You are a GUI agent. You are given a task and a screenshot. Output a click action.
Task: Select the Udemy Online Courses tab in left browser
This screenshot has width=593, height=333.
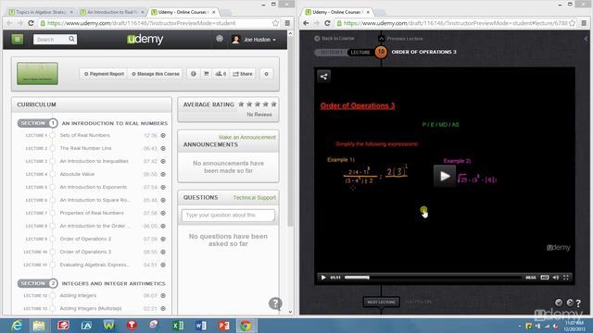183,12
